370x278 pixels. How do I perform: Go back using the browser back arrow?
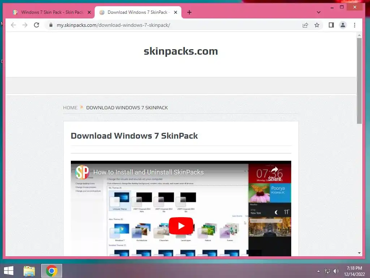(13, 25)
